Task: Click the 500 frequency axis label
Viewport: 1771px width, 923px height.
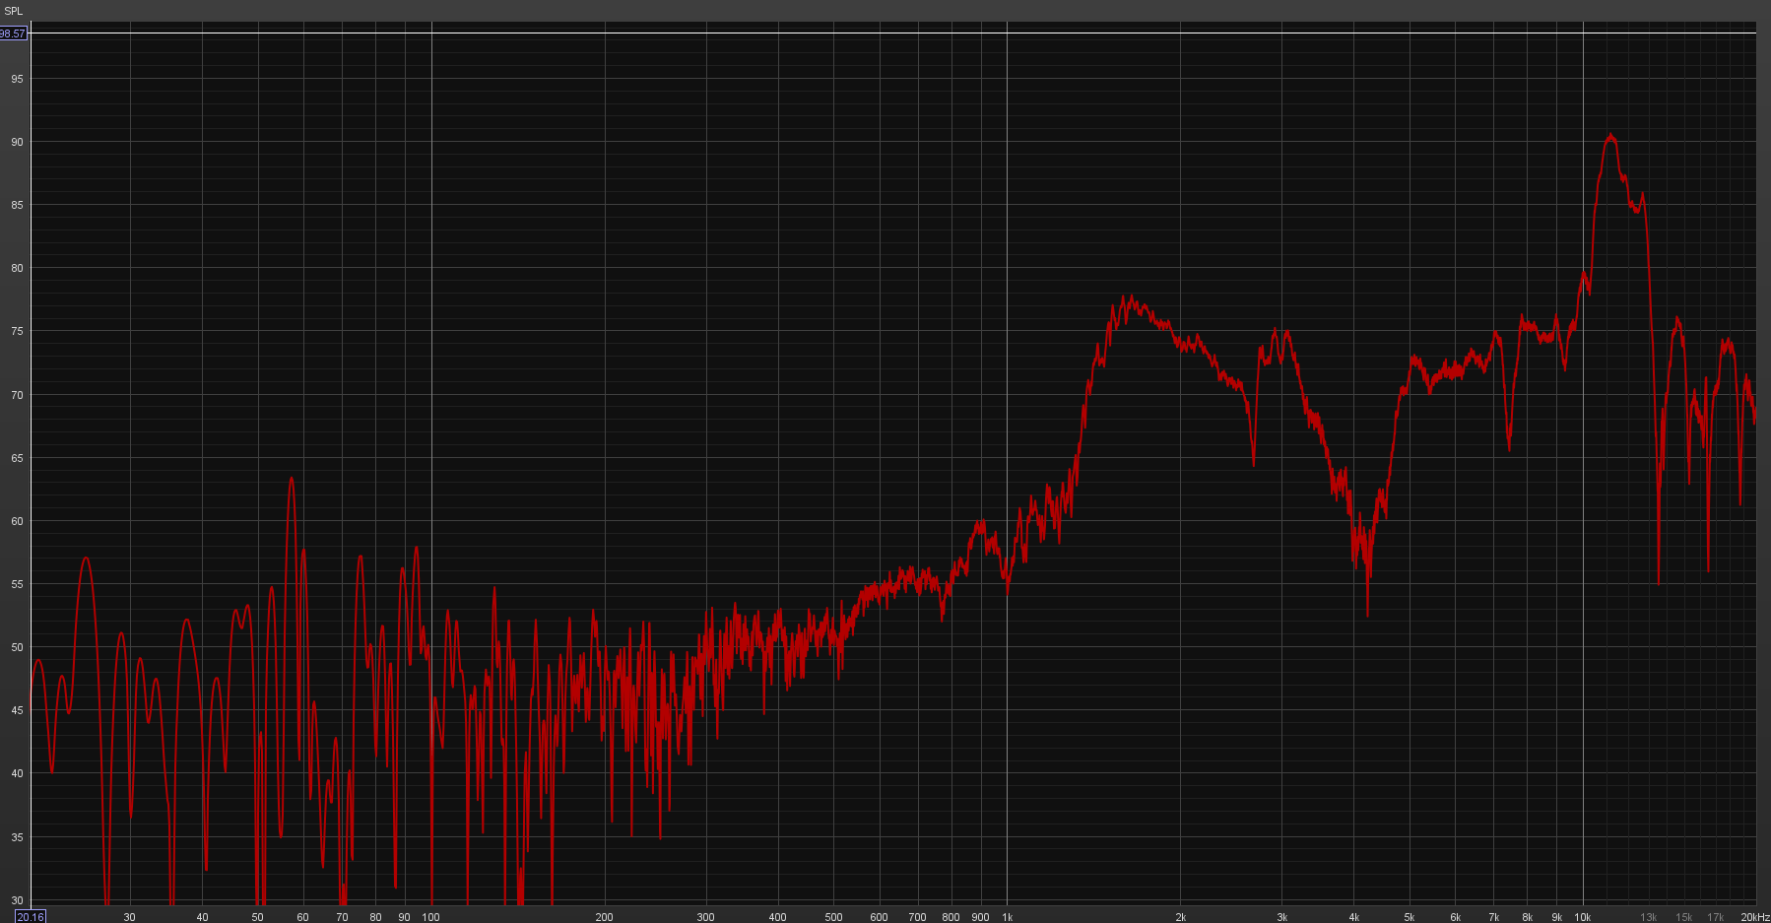Action: (x=833, y=917)
